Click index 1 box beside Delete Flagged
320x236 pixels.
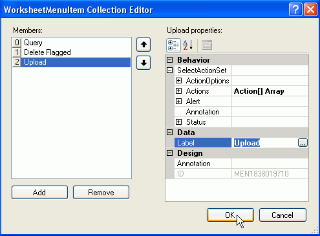[x=17, y=52]
